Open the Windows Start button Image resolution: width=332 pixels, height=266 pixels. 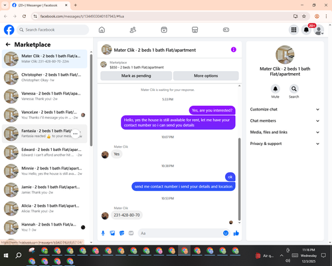click(x=6, y=255)
